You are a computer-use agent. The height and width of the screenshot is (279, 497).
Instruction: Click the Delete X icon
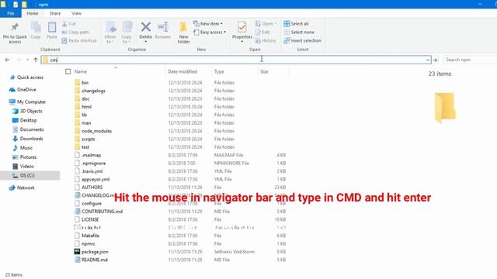coord(146,27)
